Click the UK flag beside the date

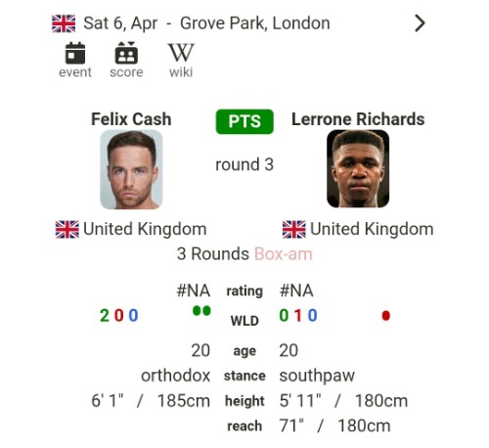pos(64,23)
